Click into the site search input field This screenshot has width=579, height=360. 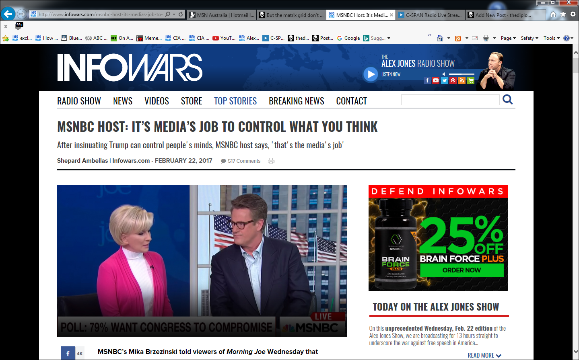click(450, 100)
